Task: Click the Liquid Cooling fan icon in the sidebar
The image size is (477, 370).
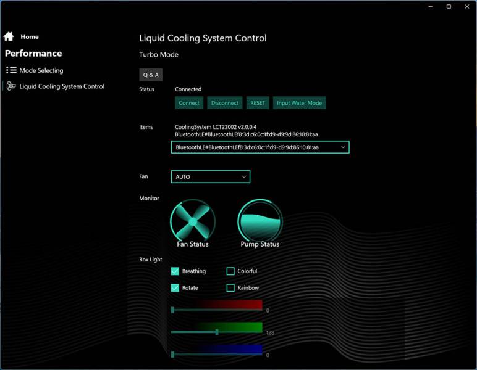Action: 11,86
